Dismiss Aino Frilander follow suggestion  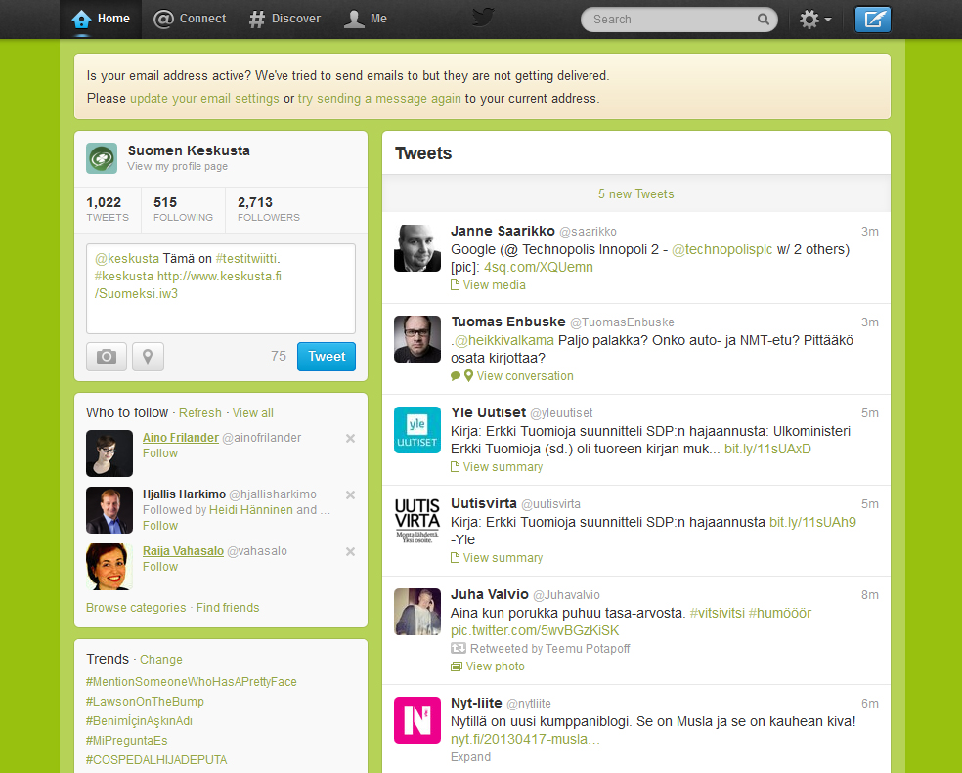point(350,438)
